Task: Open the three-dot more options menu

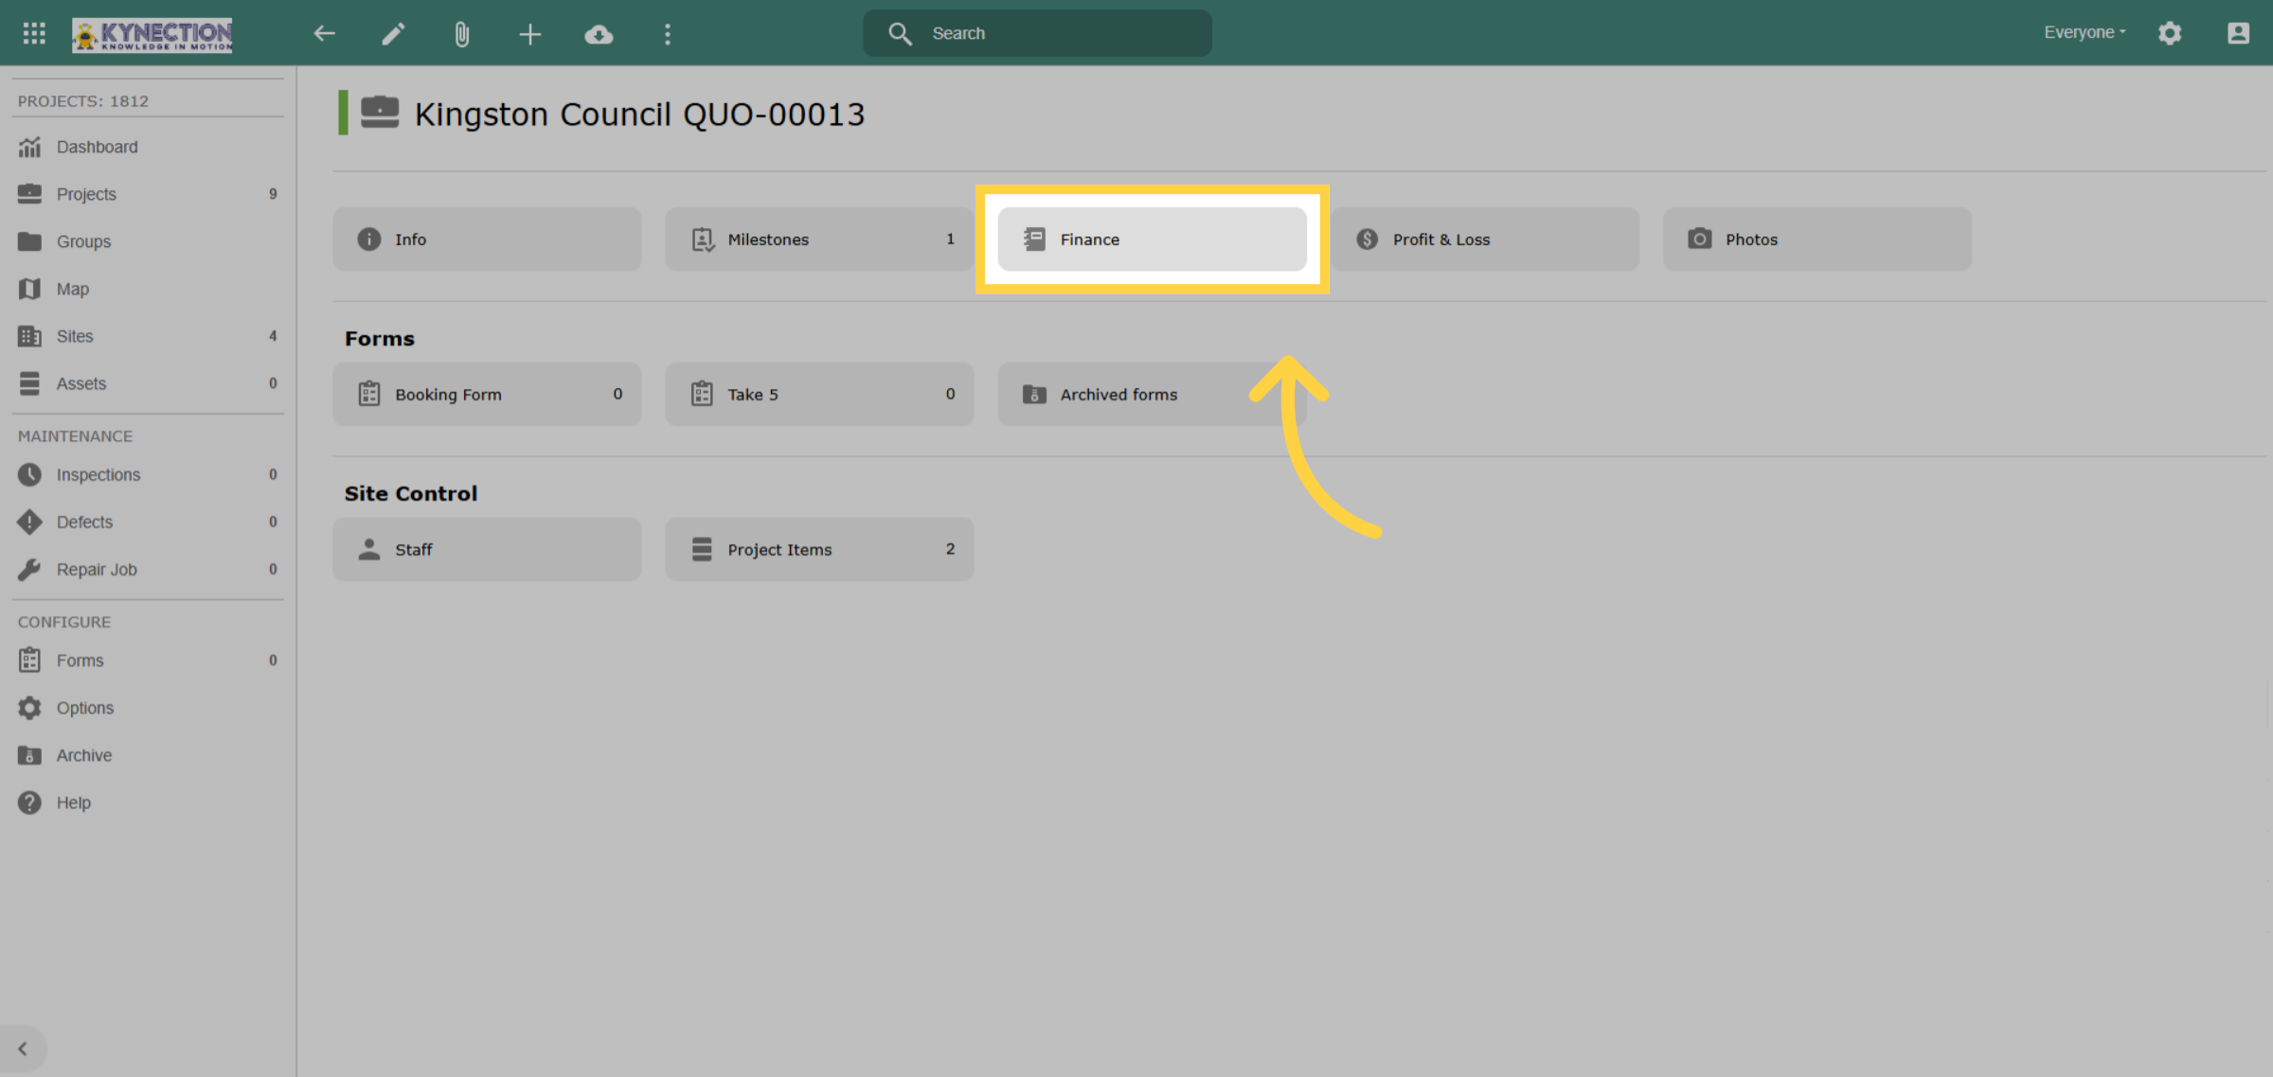Action: point(668,34)
